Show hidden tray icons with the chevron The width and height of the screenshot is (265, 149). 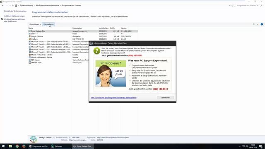point(240,146)
